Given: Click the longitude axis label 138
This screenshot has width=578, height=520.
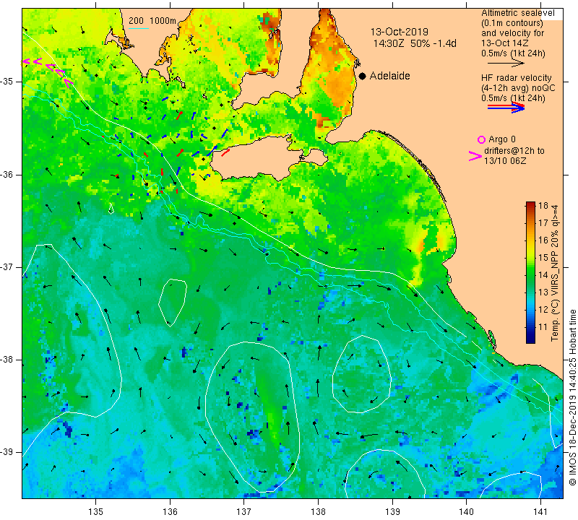Looking at the screenshot, I should point(318,512).
